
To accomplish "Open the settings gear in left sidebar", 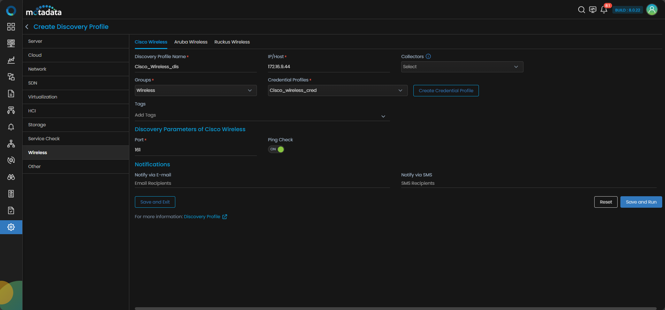I will coord(11,227).
